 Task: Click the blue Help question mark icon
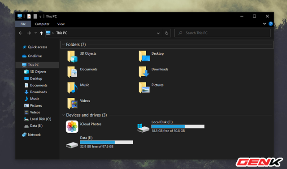tap(270, 24)
